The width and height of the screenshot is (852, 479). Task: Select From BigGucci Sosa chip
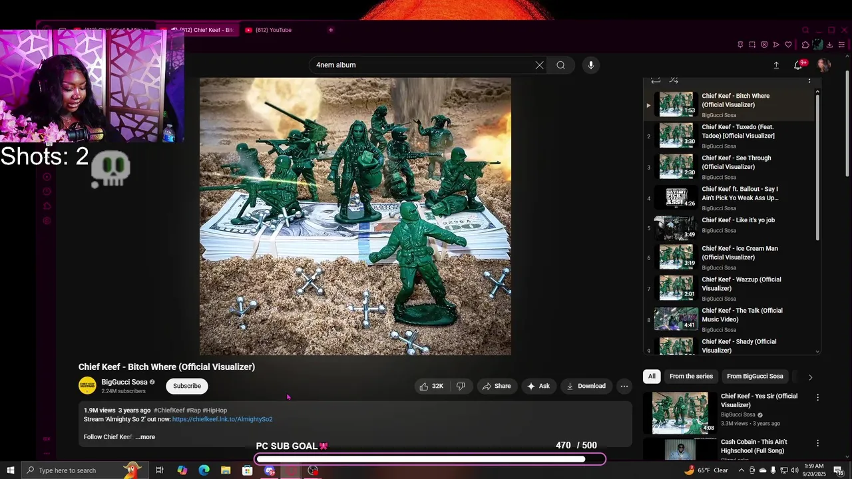point(755,377)
